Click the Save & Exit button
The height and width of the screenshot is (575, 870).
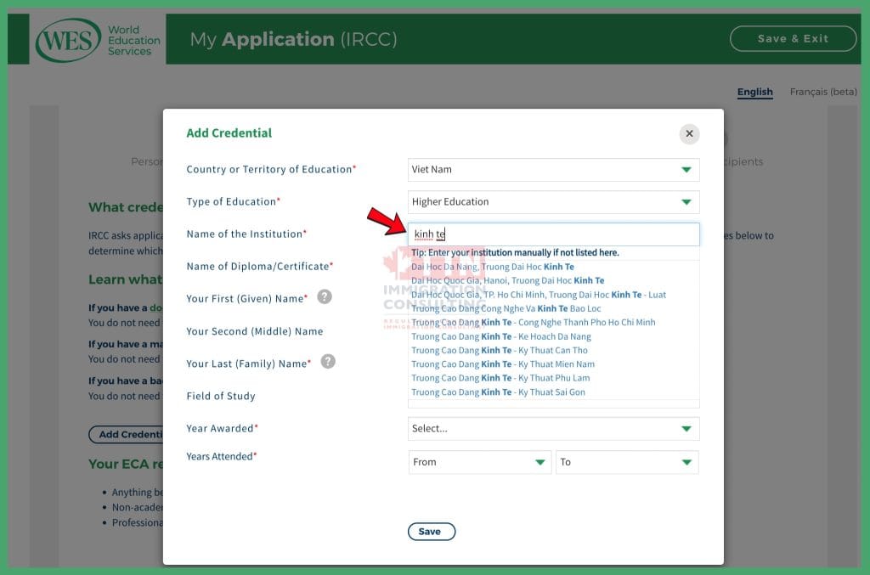point(793,39)
